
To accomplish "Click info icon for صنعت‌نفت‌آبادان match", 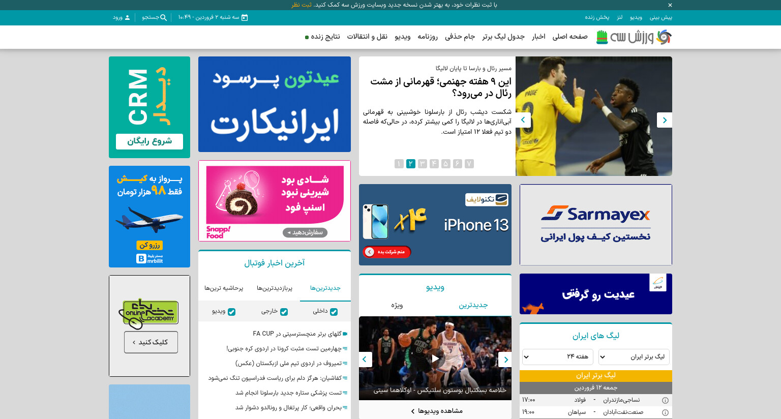I will coord(665,412).
